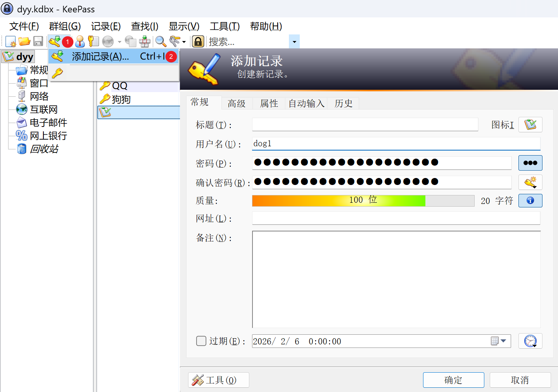The height and width of the screenshot is (392, 558).
Task: Click the Lock workspace padlock icon
Action: point(198,41)
